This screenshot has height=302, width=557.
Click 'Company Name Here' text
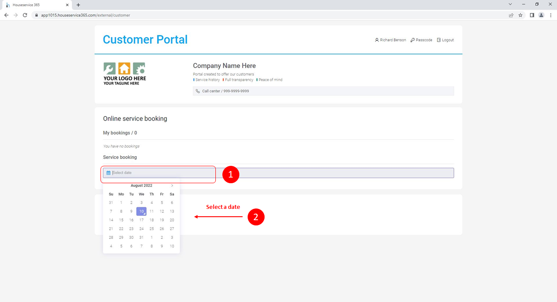pos(225,66)
